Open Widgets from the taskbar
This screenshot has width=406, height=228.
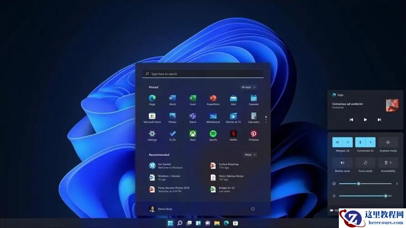tap(198, 223)
